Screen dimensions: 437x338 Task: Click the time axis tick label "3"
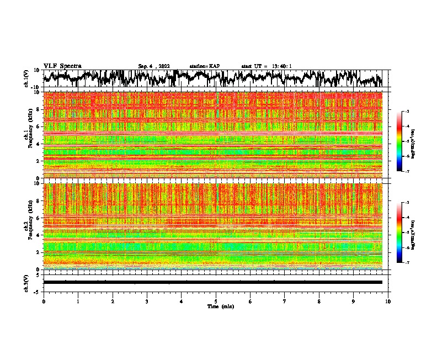point(147,302)
